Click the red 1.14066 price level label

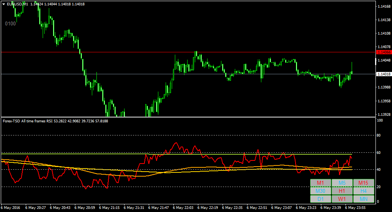(384, 52)
